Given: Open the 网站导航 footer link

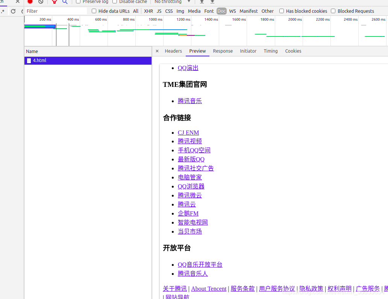Looking at the screenshot, I should [177, 296].
